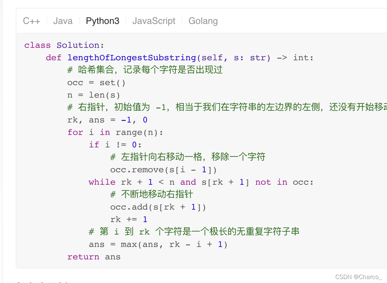Click the while loop condition line

tap(200, 182)
